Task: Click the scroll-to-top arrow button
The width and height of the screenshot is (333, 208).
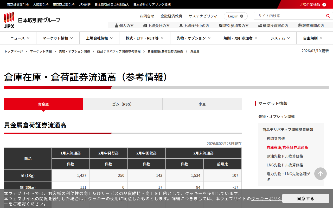Action: pyautogui.click(x=320, y=174)
